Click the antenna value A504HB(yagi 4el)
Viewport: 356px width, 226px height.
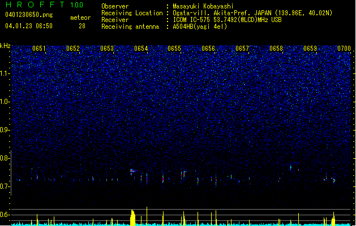coord(200,27)
